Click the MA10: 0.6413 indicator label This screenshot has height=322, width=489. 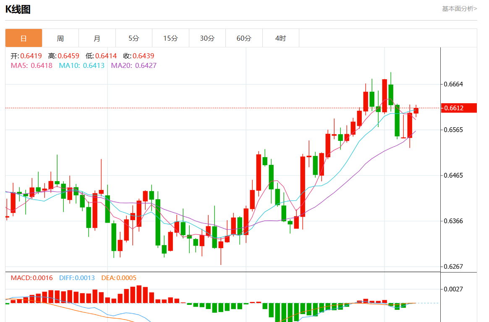[82, 66]
